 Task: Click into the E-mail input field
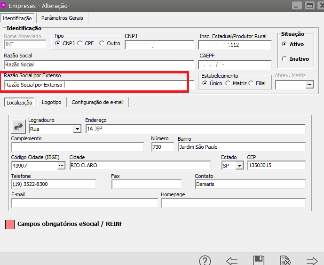(85, 203)
